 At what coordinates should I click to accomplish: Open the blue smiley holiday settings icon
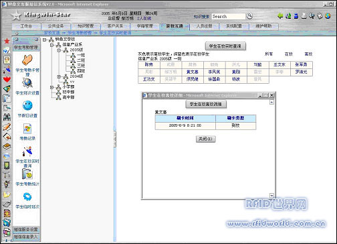click(x=27, y=105)
